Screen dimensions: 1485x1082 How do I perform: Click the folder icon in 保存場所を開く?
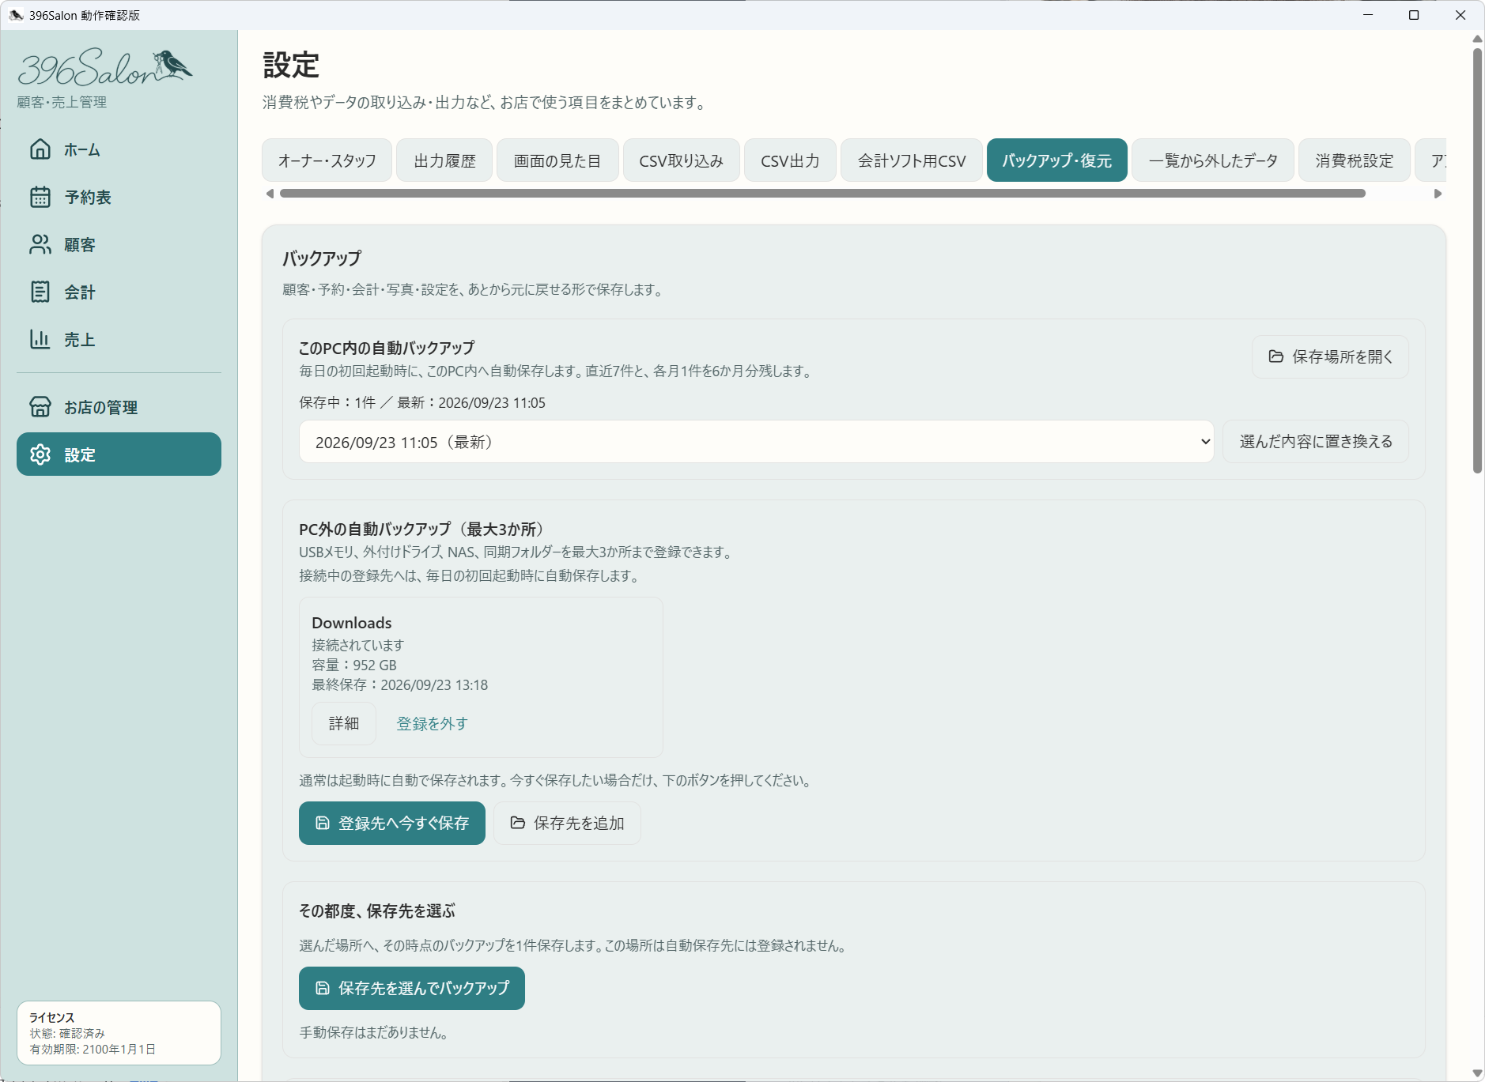[1276, 356]
